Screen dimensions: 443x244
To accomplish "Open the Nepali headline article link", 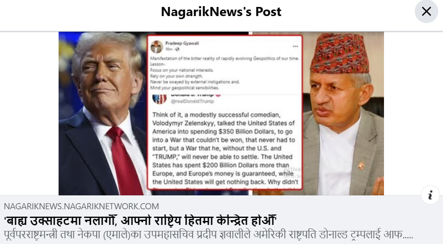I will coord(140,221).
